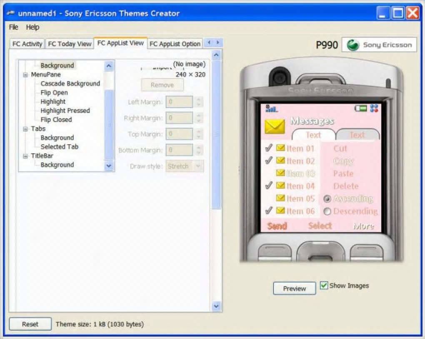The width and height of the screenshot is (425, 339).
Task: Click Paste in the preview menu
Action: (343, 173)
